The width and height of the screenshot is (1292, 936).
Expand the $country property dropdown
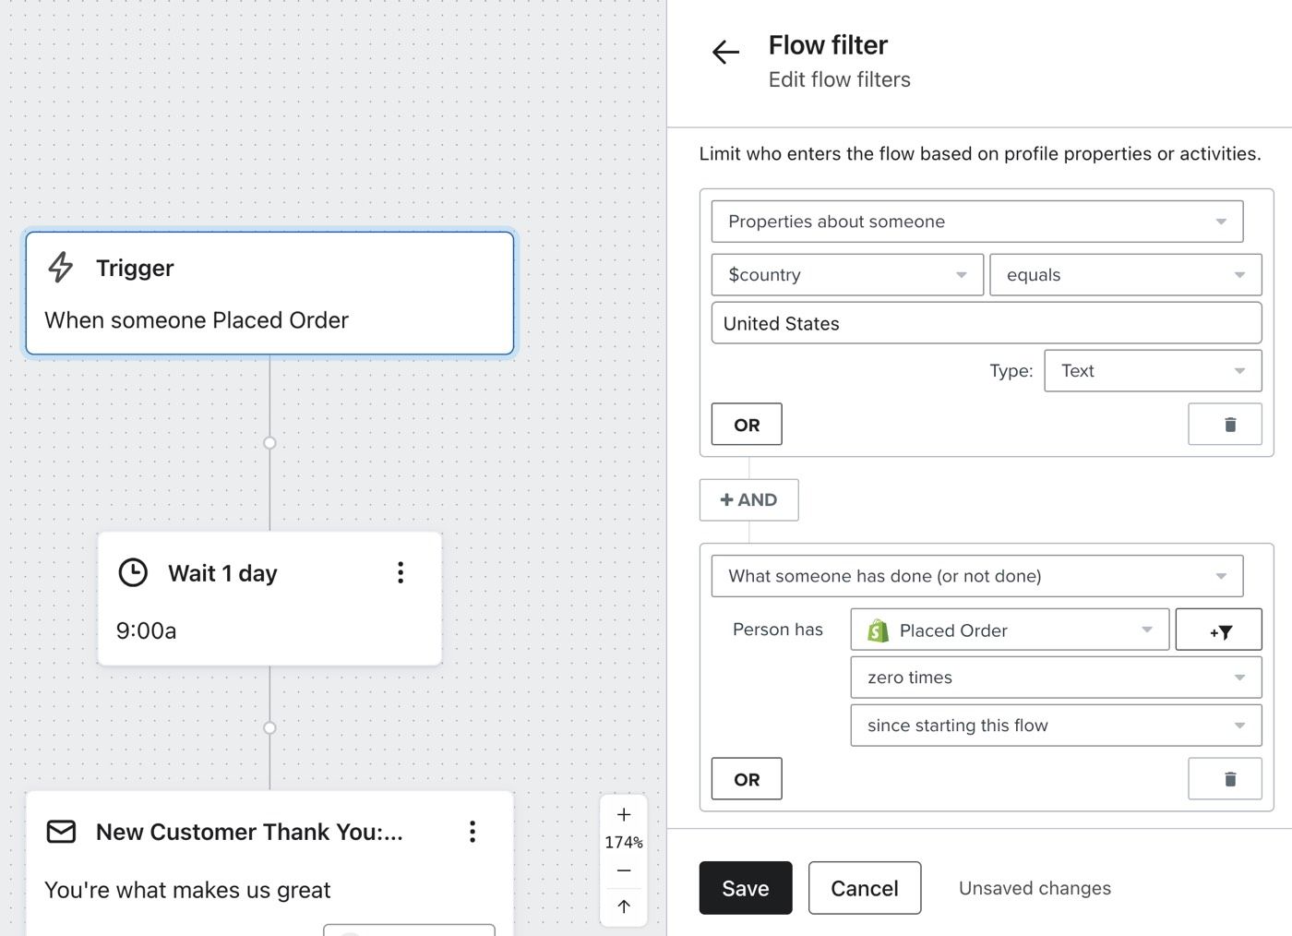click(846, 275)
